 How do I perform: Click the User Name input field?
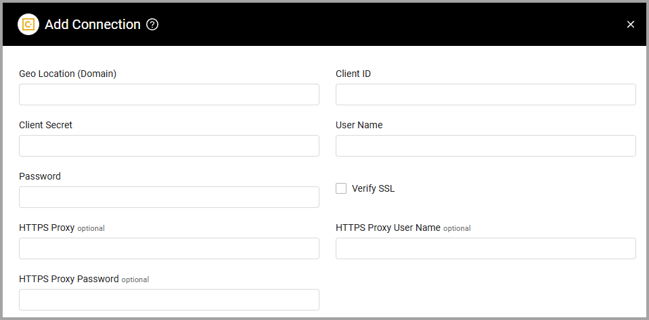485,146
